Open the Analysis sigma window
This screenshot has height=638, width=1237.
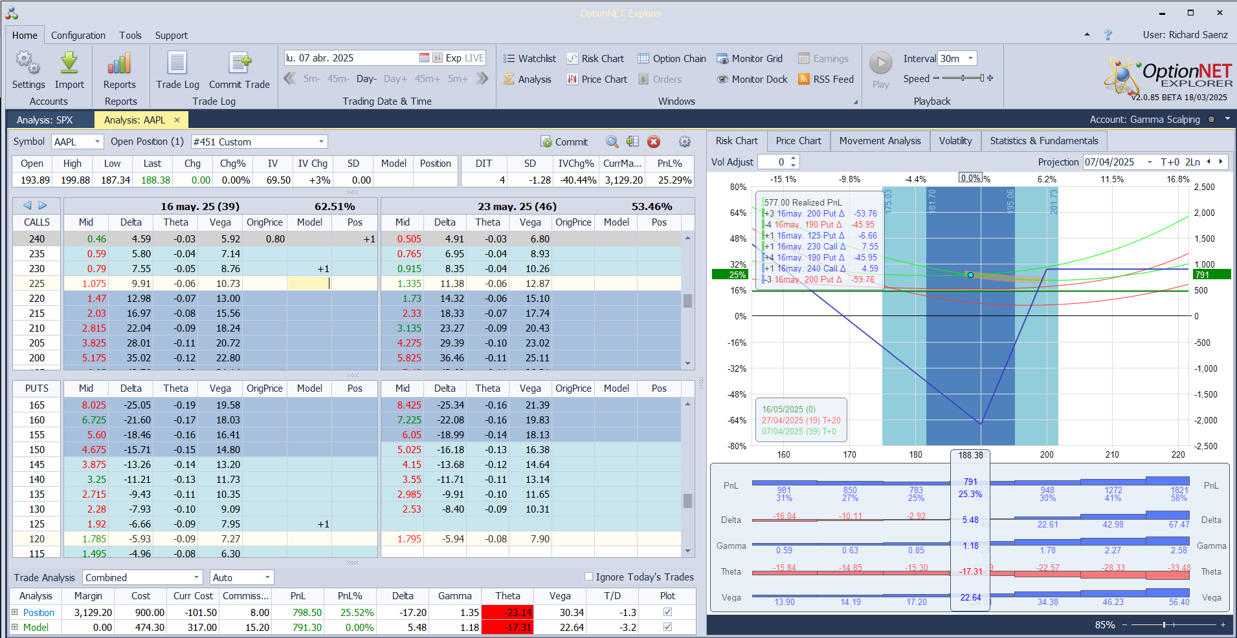click(528, 79)
